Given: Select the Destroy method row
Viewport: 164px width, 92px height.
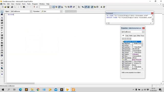Looking at the screenshot, I should point(132,69).
